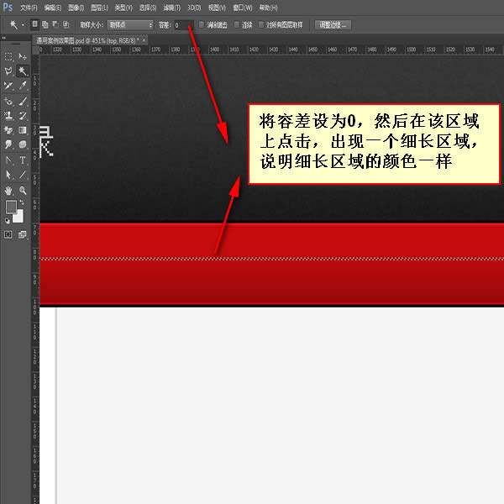The width and height of the screenshot is (504, 504).
Task: Select the Zoom tool
Action: (x=23, y=191)
